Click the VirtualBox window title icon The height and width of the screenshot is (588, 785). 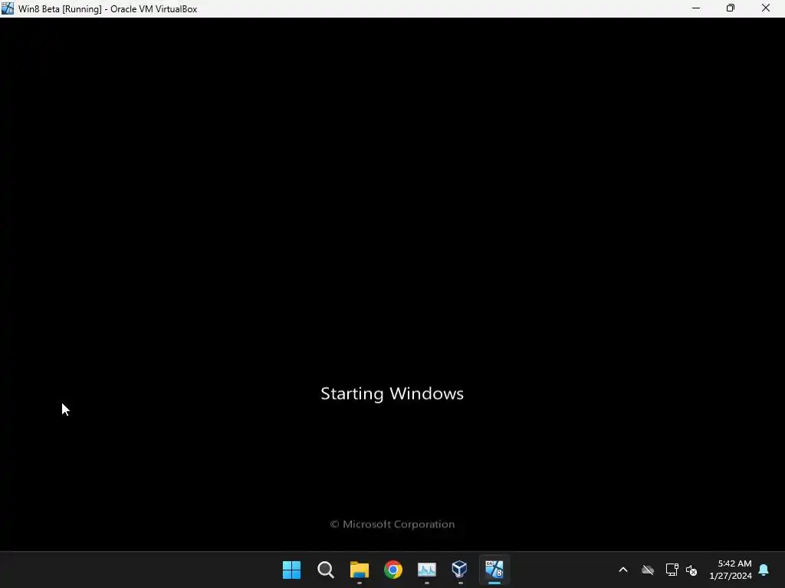click(8, 8)
